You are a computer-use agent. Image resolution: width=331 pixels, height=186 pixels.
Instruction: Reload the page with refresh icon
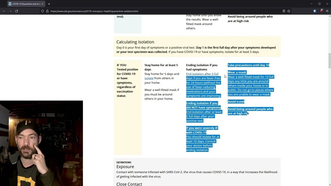(x=17, y=11)
